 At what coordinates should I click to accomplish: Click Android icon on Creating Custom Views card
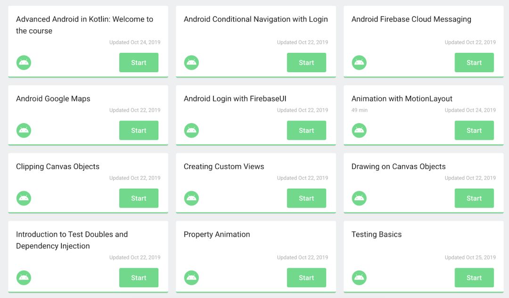coord(191,199)
